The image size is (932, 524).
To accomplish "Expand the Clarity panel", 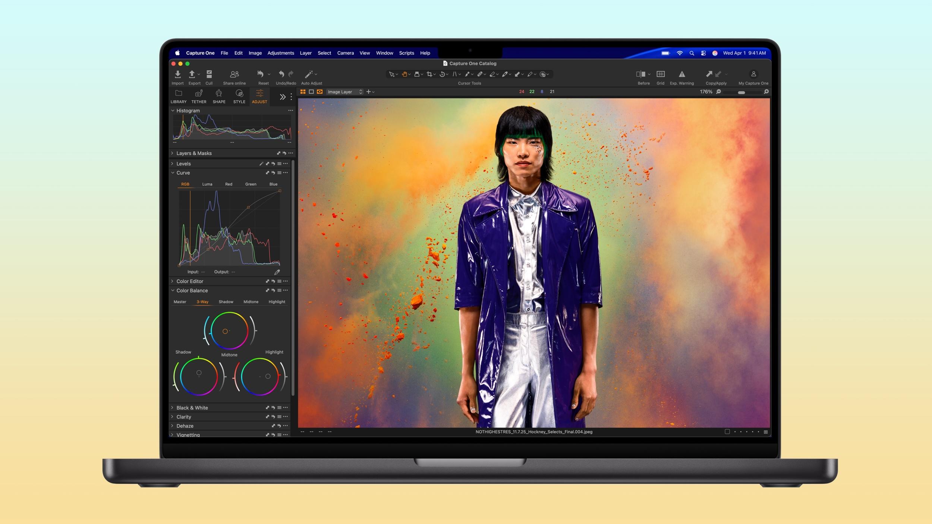I will click(172, 417).
